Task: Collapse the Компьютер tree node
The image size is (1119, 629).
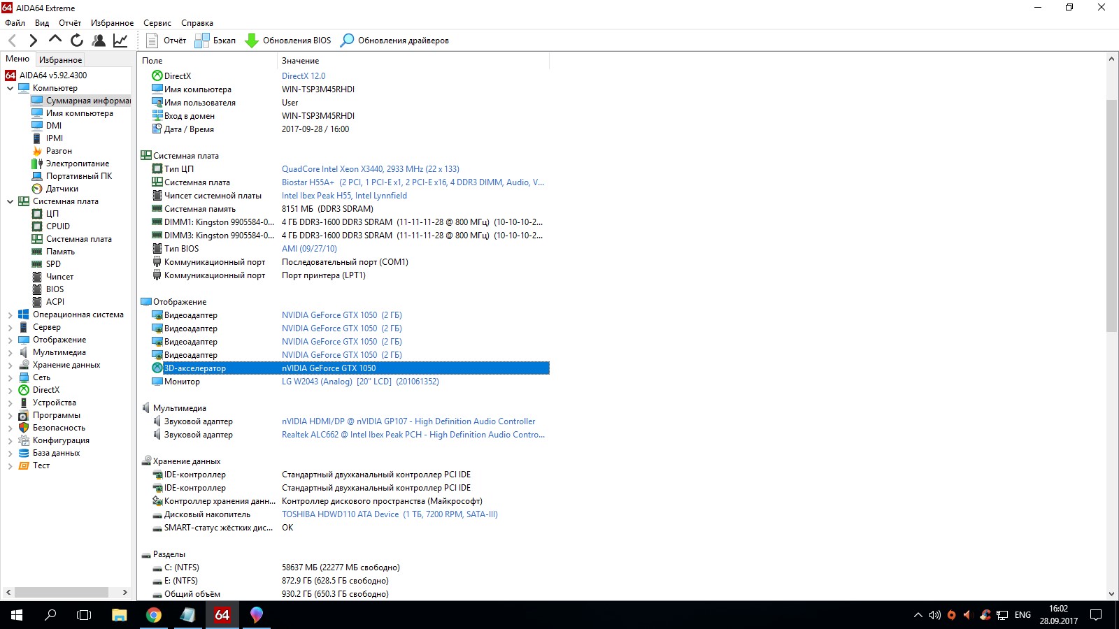Action: click(x=10, y=88)
